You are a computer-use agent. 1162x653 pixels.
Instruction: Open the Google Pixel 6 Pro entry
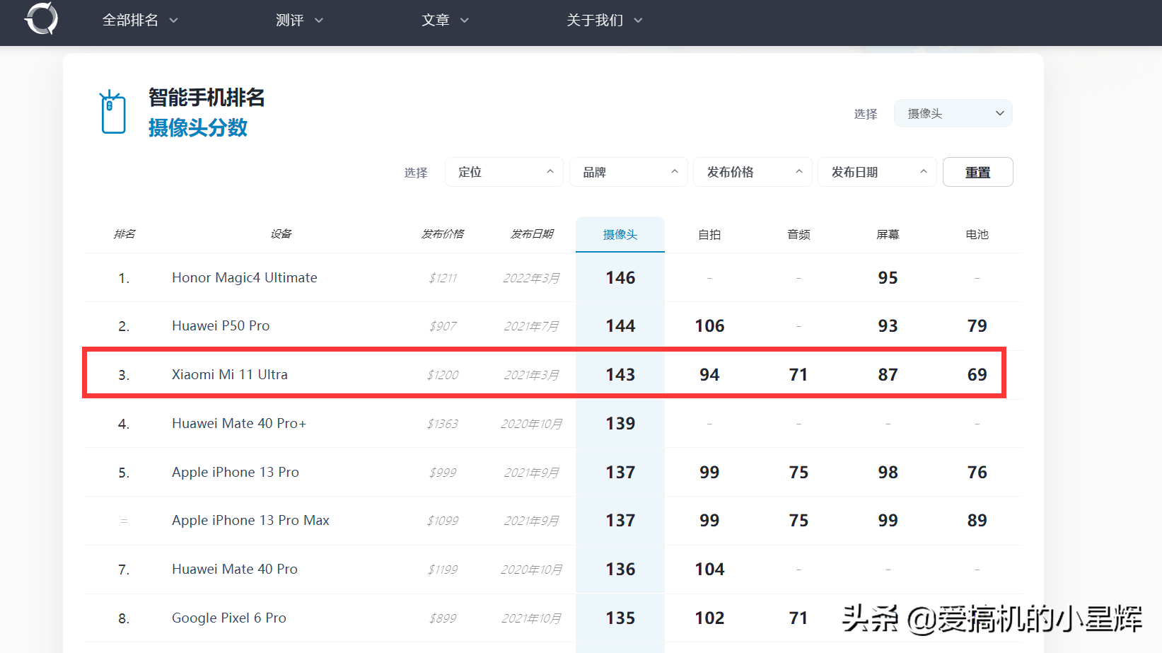coord(229,618)
